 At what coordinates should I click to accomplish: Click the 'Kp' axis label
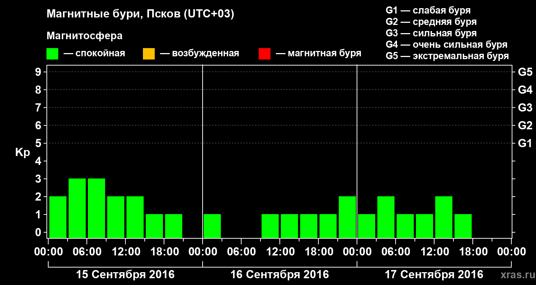tap(23, 152)
